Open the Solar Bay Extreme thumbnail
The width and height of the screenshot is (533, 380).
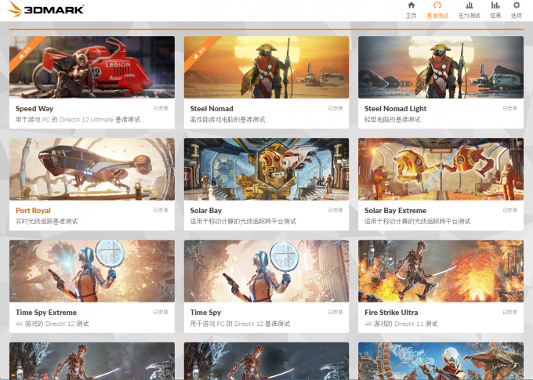(x=441, y=169)
